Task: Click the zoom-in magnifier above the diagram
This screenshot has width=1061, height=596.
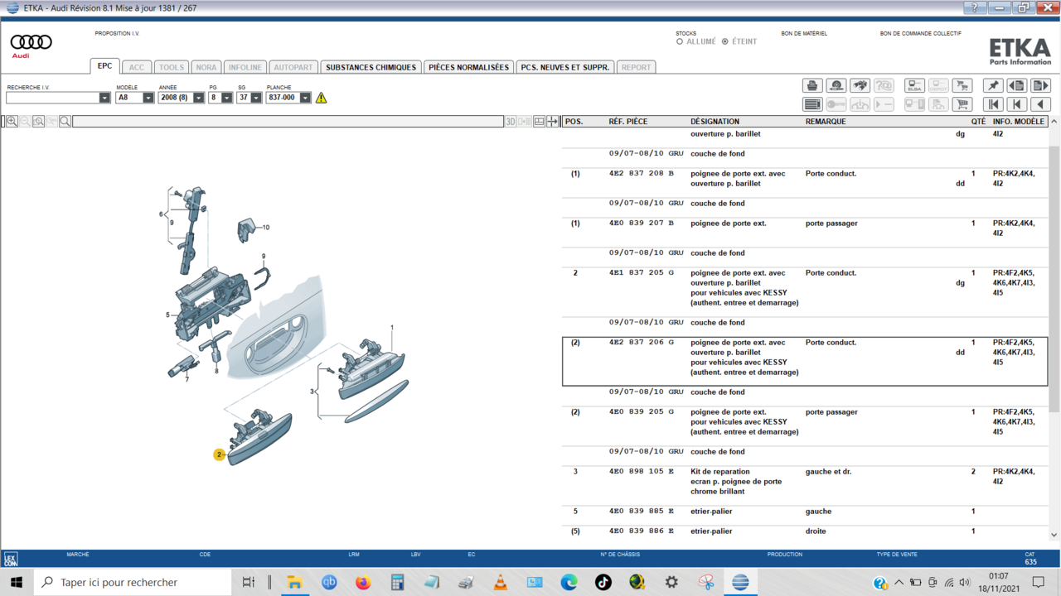Action: (x=12, y=122)
